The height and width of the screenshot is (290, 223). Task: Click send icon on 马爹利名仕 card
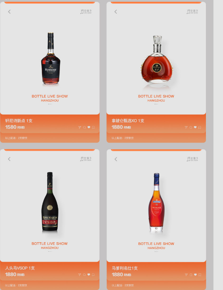click(x=186, y=275)
